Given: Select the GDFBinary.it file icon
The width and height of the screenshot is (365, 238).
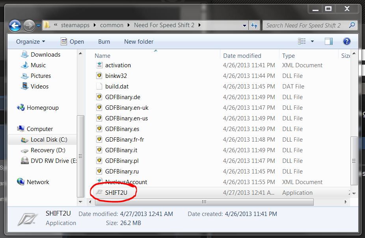Looking at the screenshot, I should click(x=99, y=150).
